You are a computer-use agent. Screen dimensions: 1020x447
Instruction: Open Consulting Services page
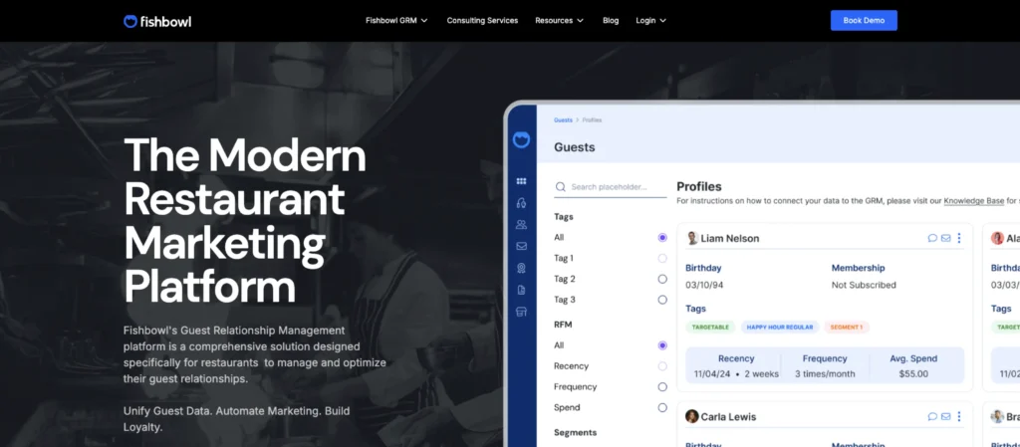(482, 21)
